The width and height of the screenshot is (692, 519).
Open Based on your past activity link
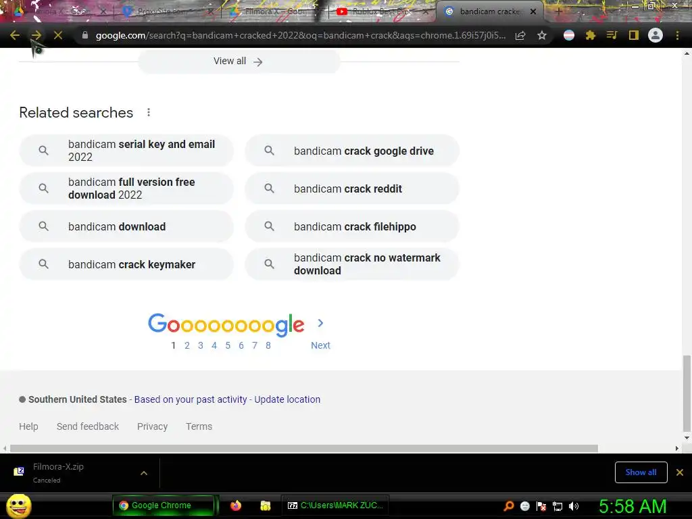(x=190, y=399)
